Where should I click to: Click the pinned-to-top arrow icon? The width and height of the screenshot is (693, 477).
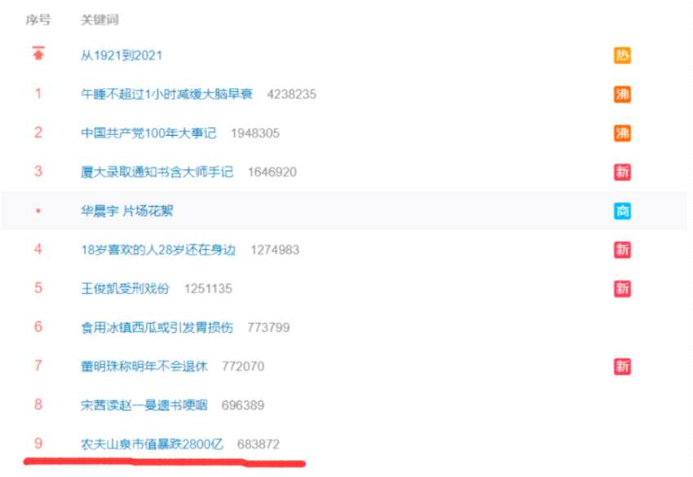[x=38, y=53]
